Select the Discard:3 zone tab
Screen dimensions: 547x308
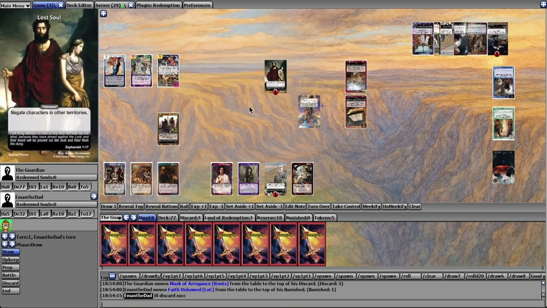click(190, 218)
